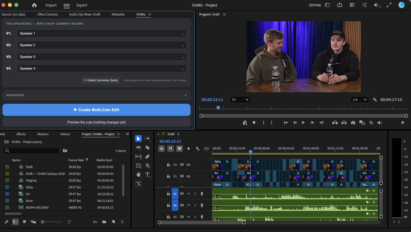Mute the A1 audio track

tap(189, 194)
